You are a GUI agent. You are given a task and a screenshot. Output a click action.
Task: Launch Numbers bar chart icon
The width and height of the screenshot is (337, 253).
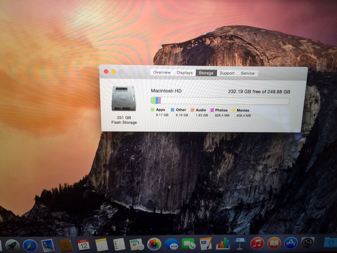click(x=223, y=244)
